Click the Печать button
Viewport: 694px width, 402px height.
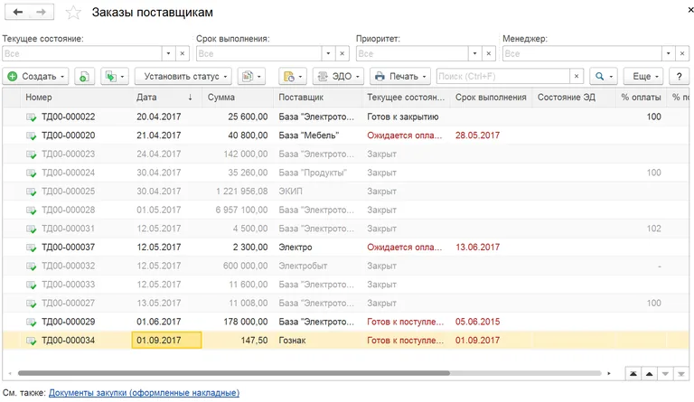pos(400,77)
